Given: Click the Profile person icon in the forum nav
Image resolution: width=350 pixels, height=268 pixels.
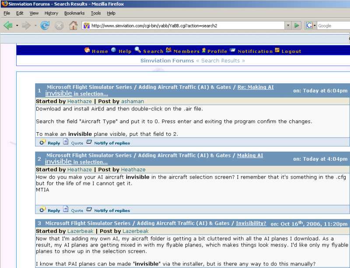Looking at the screenshot, I should click(203, 50).
